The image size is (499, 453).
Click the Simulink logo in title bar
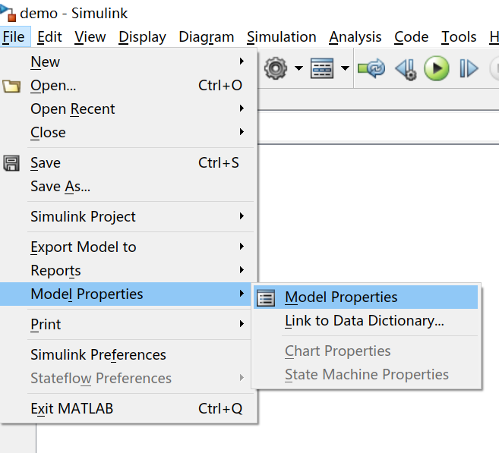[8, 13]
